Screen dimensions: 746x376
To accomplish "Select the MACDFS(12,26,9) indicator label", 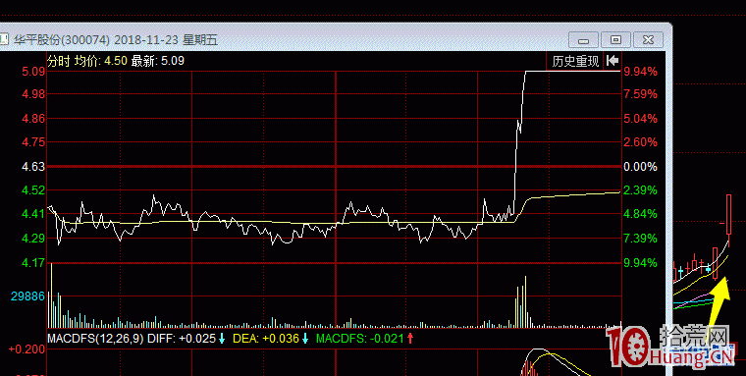I will [x=95, y=339].
